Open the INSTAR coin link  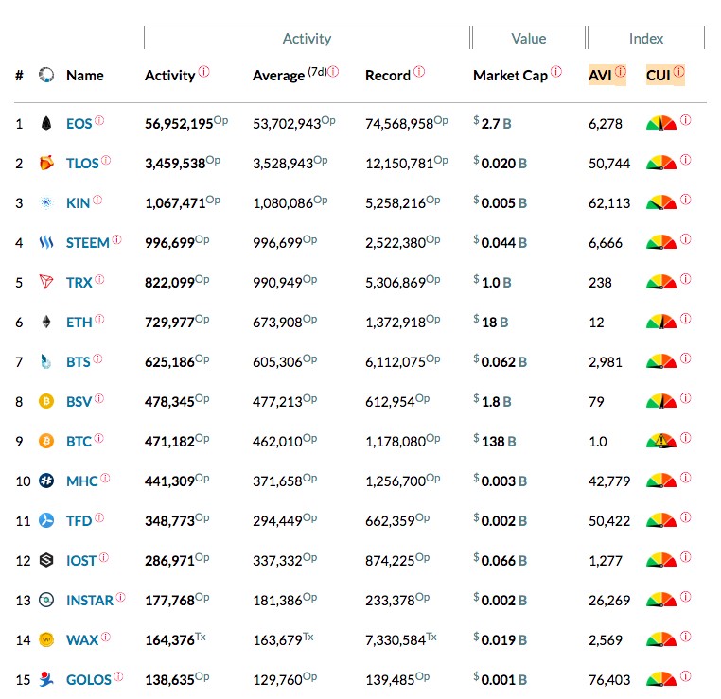pyautogui.click(x=90, y=601)
